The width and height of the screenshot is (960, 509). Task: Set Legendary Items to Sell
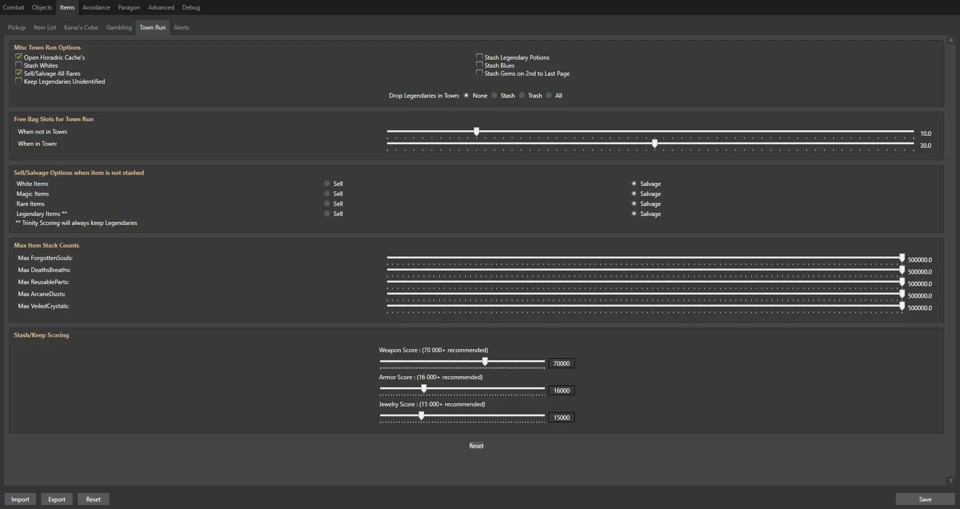click(327, 214)
